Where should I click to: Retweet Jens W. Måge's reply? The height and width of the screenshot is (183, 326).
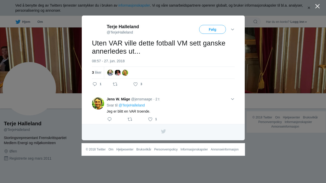coord(130,119)
